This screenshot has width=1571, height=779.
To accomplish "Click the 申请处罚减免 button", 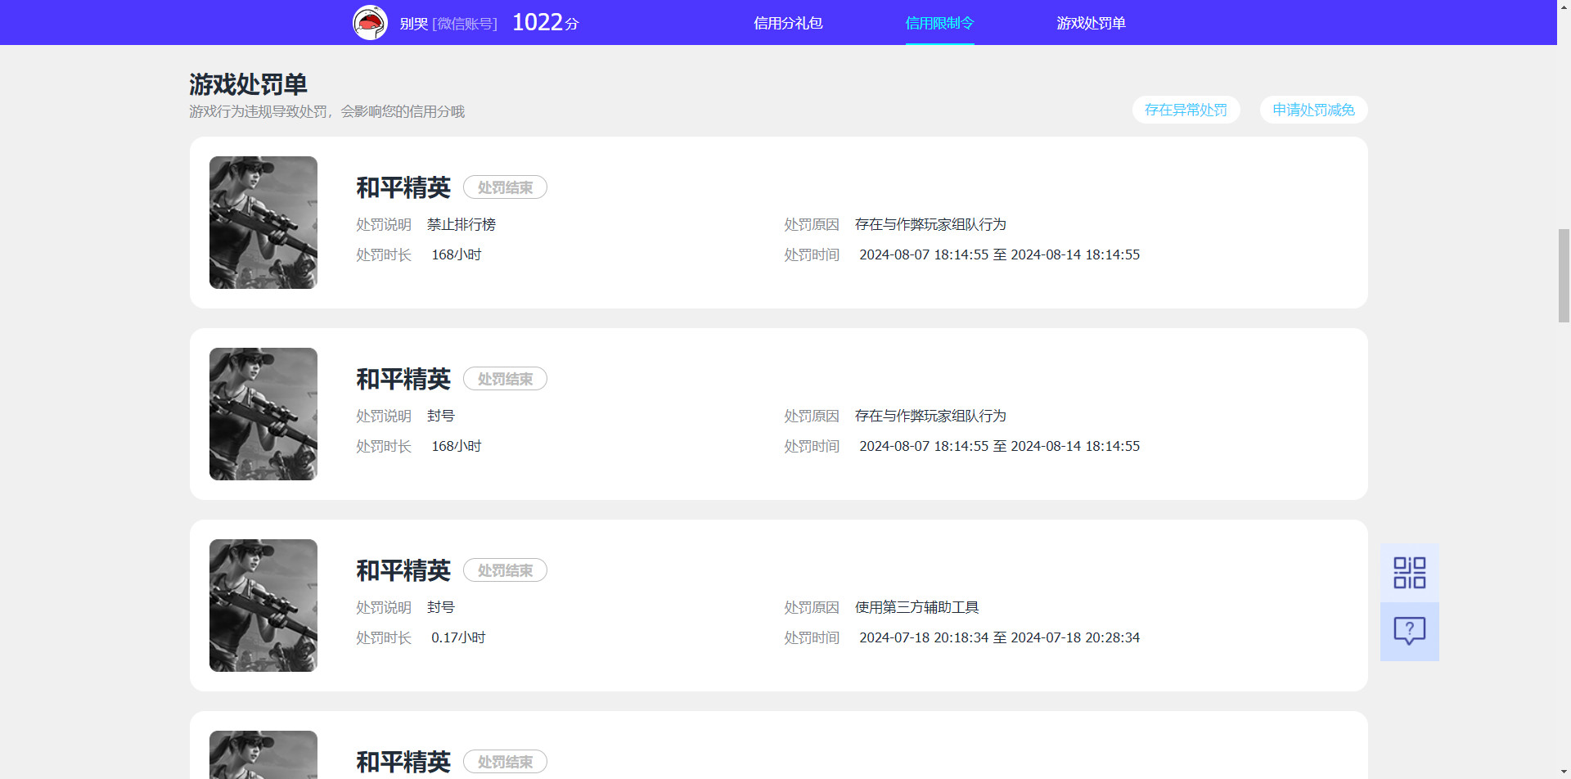I will (x=1313, y=110).
